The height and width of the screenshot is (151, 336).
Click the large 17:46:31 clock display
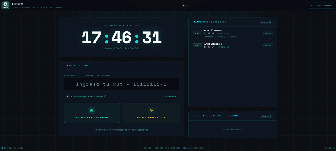click(122, 38)
